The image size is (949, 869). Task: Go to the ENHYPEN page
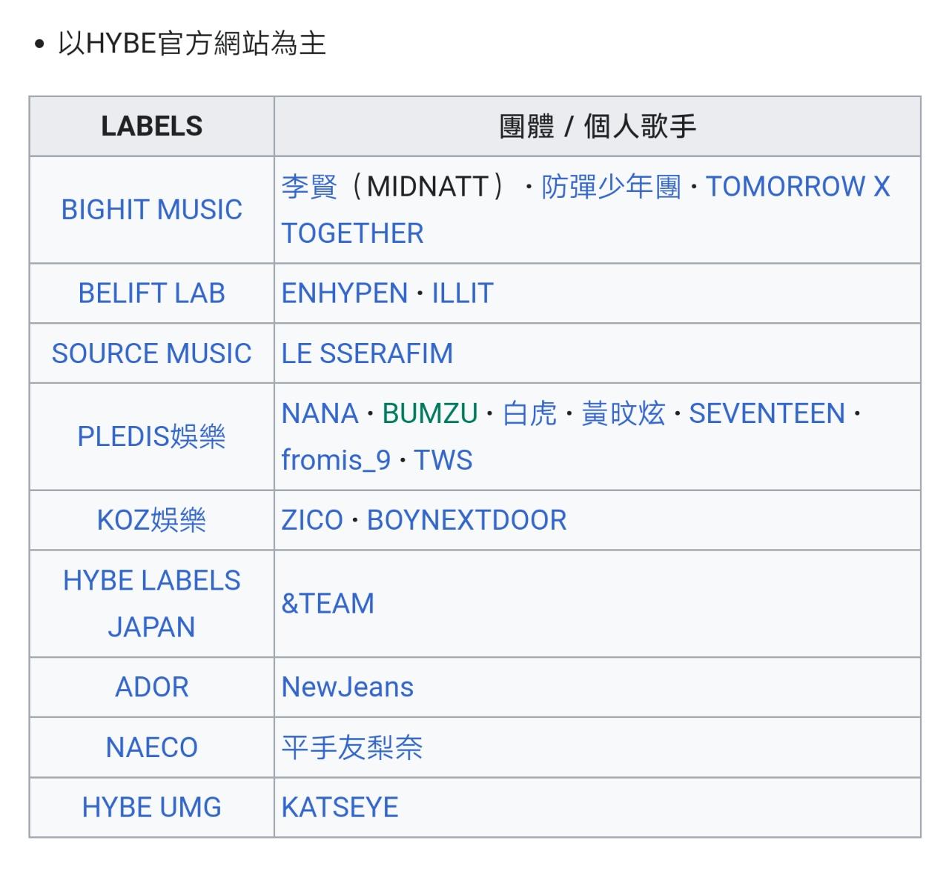coord(345,293)
